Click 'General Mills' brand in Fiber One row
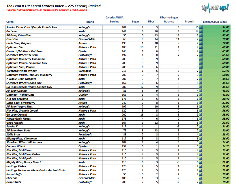The width and height of the screenshot is (236, 185). 90,39
